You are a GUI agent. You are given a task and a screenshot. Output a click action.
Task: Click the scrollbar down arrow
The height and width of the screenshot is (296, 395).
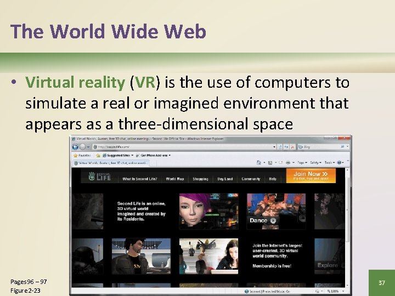pyautogui.click(x=347, y=286)
